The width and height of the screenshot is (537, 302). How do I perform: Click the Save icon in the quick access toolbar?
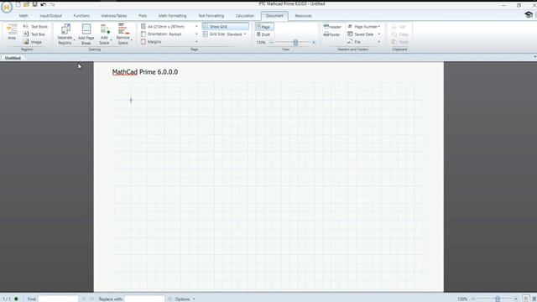[x=34, y=4]
